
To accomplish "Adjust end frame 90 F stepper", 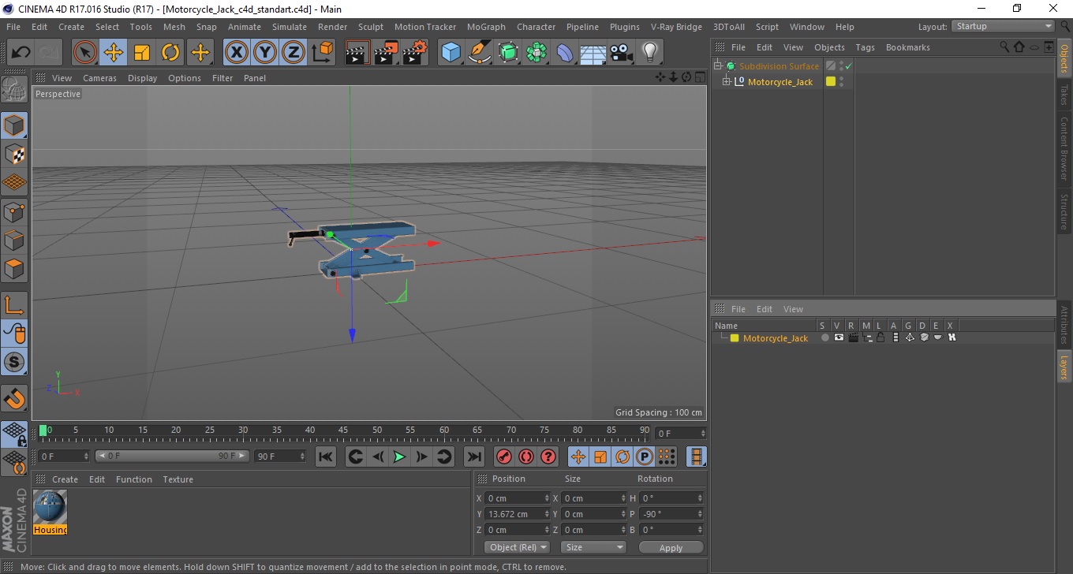I will [x=301, y=457].
